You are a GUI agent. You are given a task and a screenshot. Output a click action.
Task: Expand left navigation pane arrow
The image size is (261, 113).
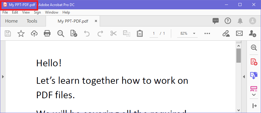coord(3,77)
